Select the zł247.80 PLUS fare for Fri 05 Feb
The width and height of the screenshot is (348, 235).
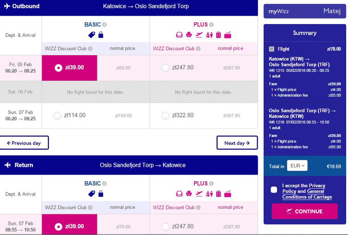coord(165,67)
